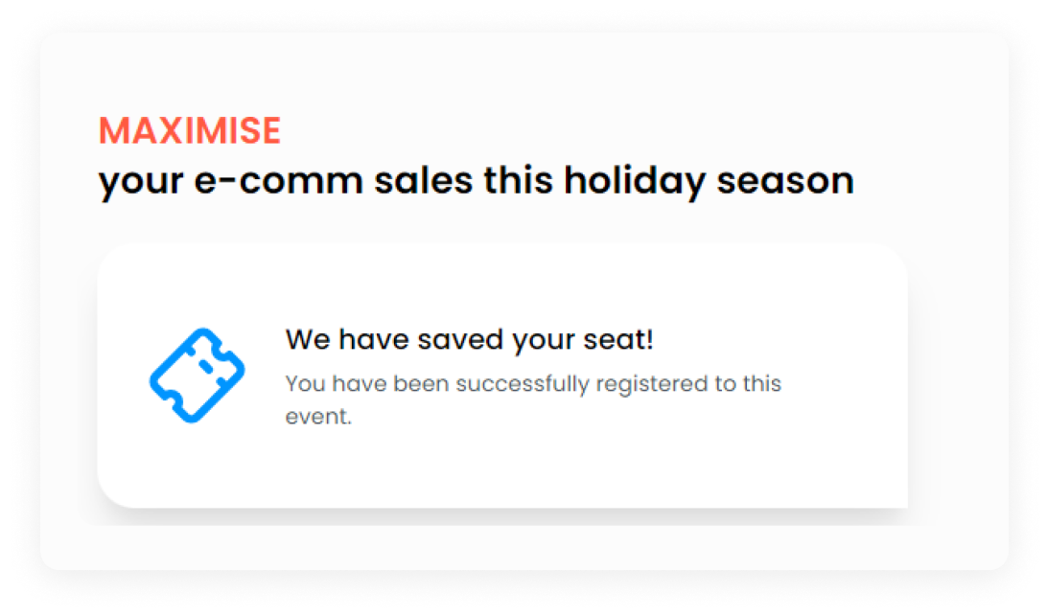Click the word "event." in the confirmation message

(319, 418)
